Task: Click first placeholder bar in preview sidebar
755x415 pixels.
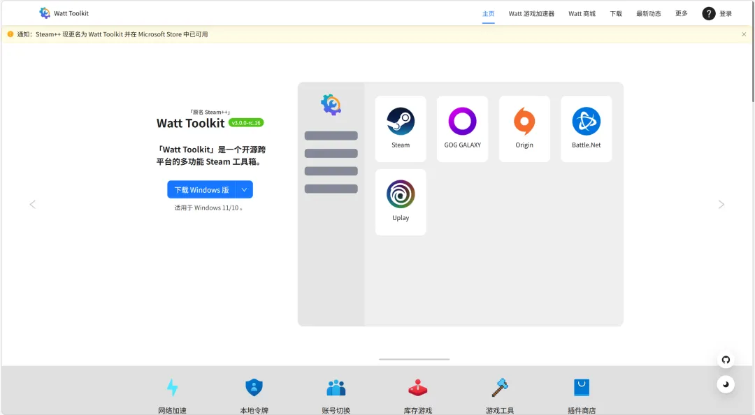Action: (x=331, y=136)
